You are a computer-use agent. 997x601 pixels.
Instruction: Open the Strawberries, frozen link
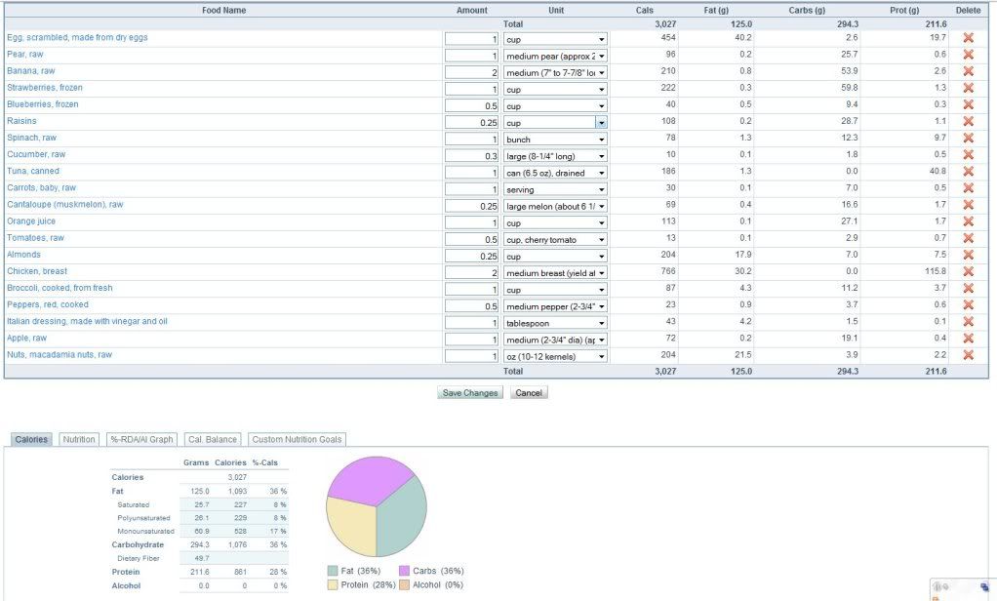[45, 88]
